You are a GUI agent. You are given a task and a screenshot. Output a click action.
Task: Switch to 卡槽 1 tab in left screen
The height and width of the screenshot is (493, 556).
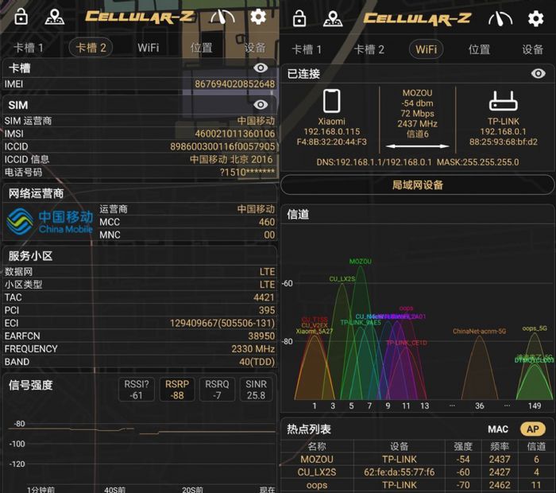29,48
